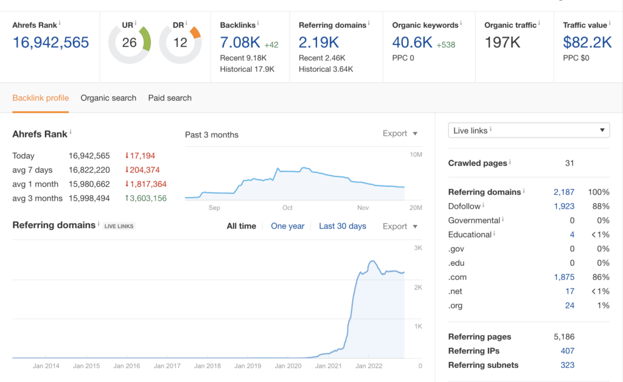The width and height of the screenshot is (623, 382).
Task: Click the +538 organic keywords change
Action: (x=446, y=45)
